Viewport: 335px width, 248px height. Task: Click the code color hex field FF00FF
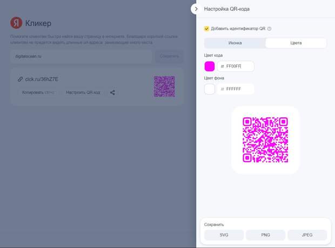[x=236, y=66]
